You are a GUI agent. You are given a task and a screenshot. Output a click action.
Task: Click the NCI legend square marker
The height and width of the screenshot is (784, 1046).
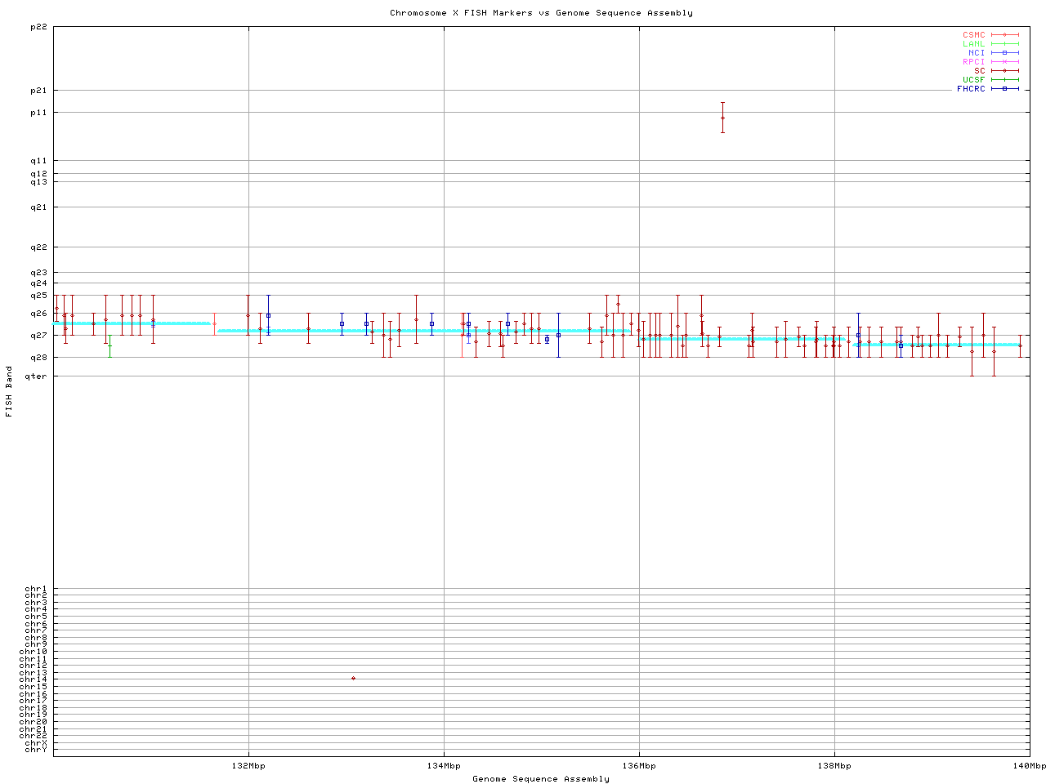[1004, 53]
